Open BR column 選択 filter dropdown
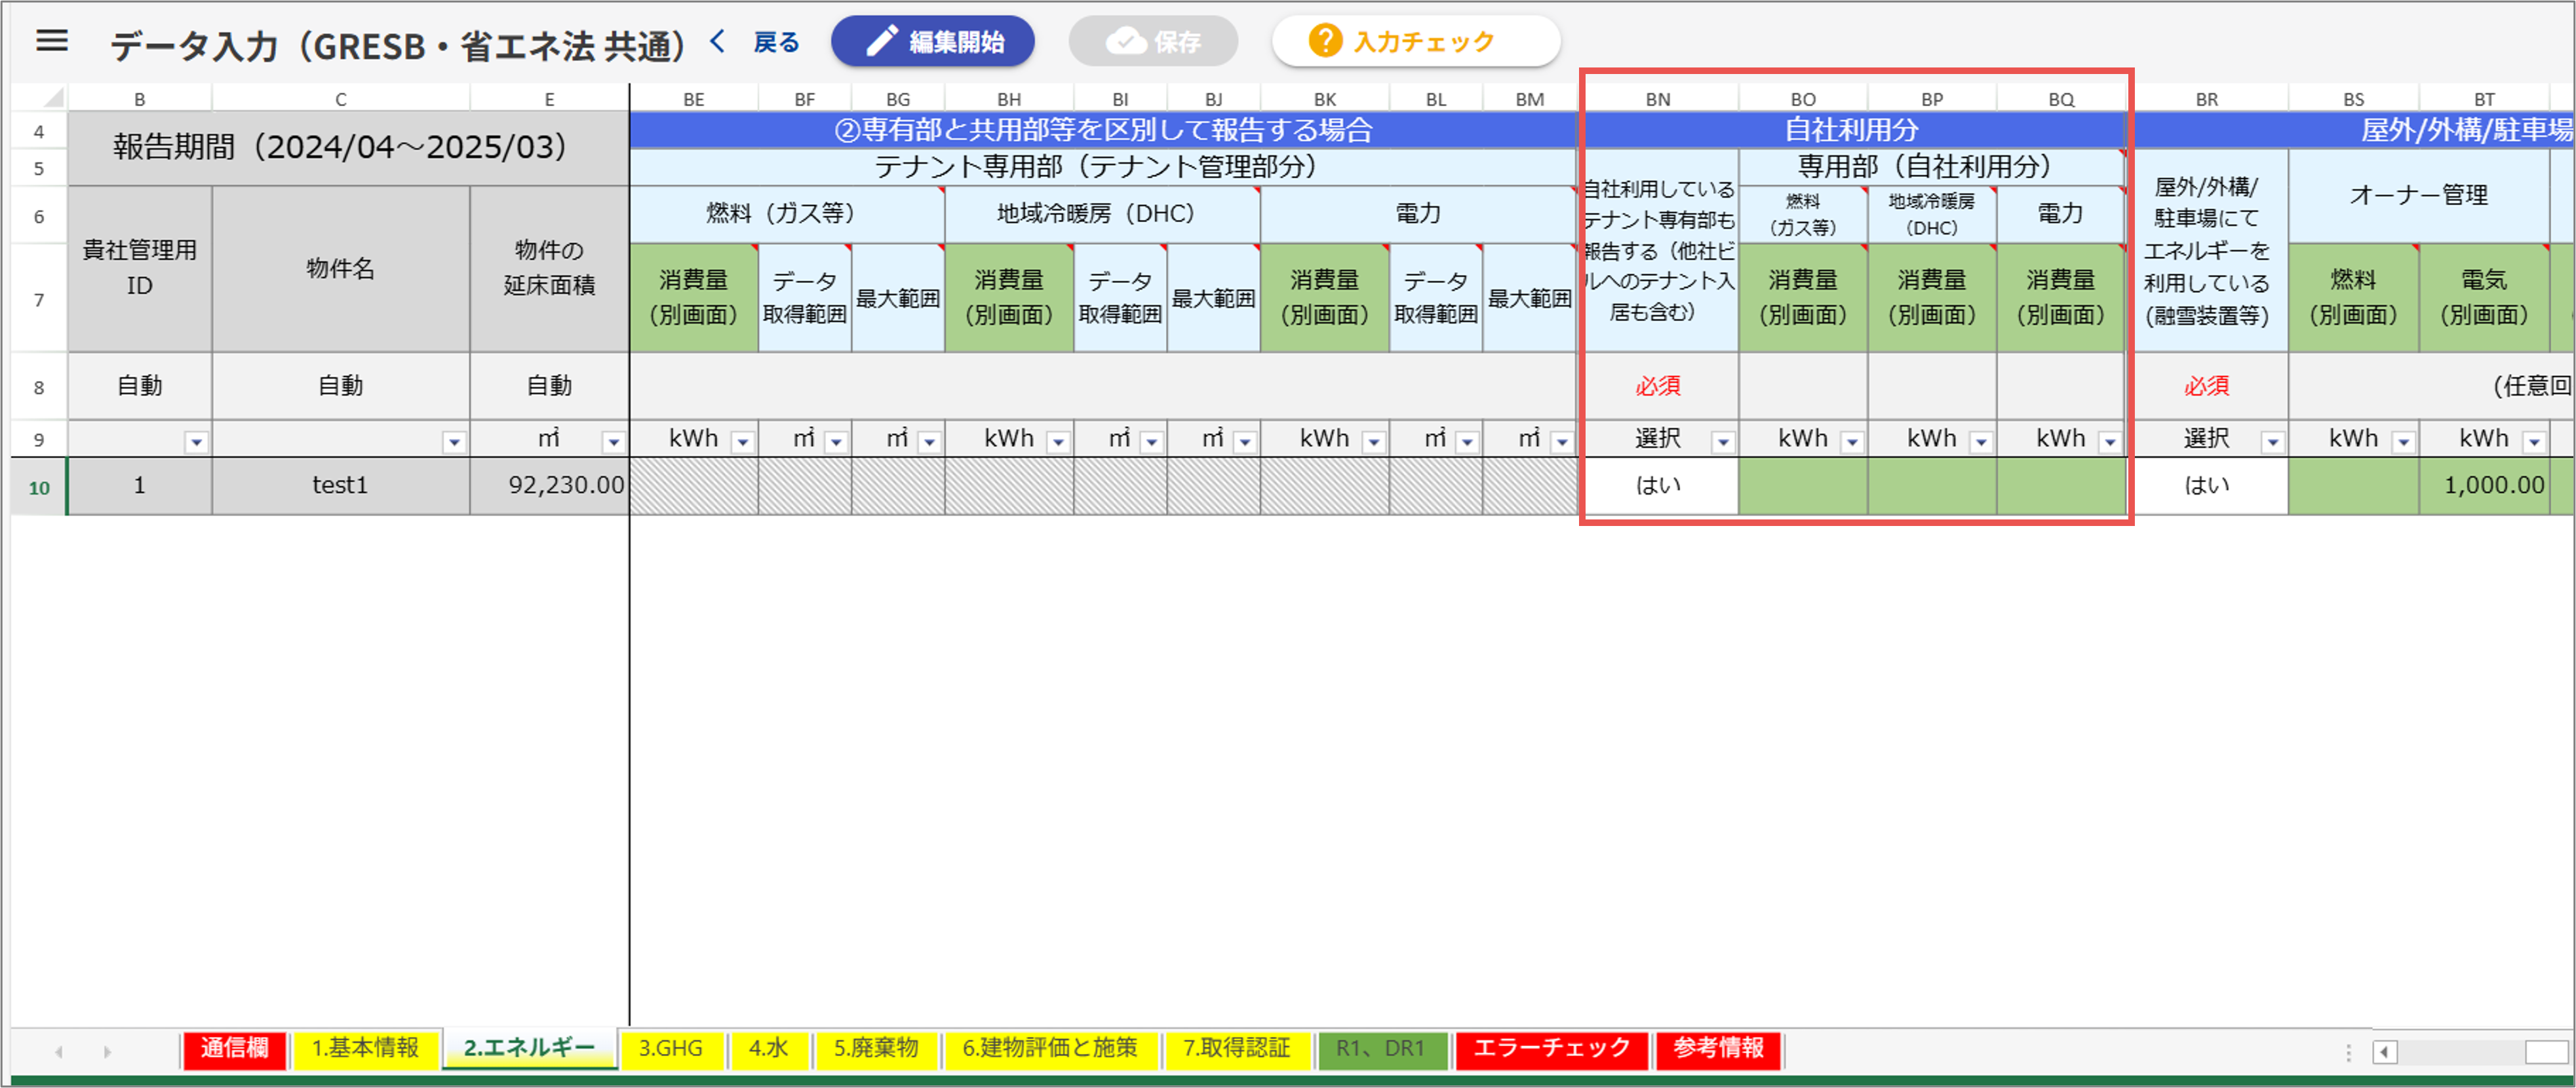Viewport: 2576px width, 1088px height. [2272, 441]
